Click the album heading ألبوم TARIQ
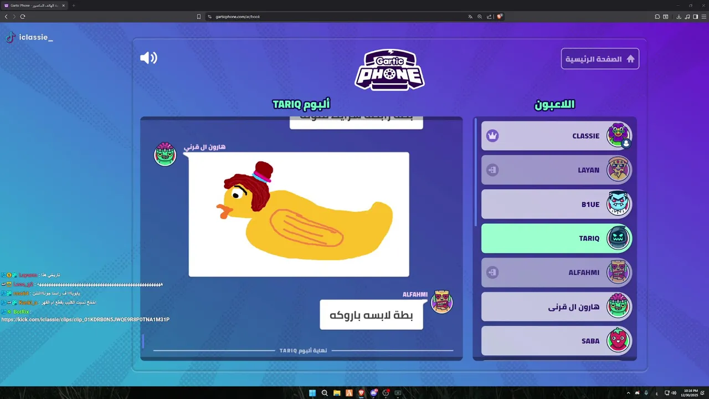Screen dimensions: 709x399 301,104
